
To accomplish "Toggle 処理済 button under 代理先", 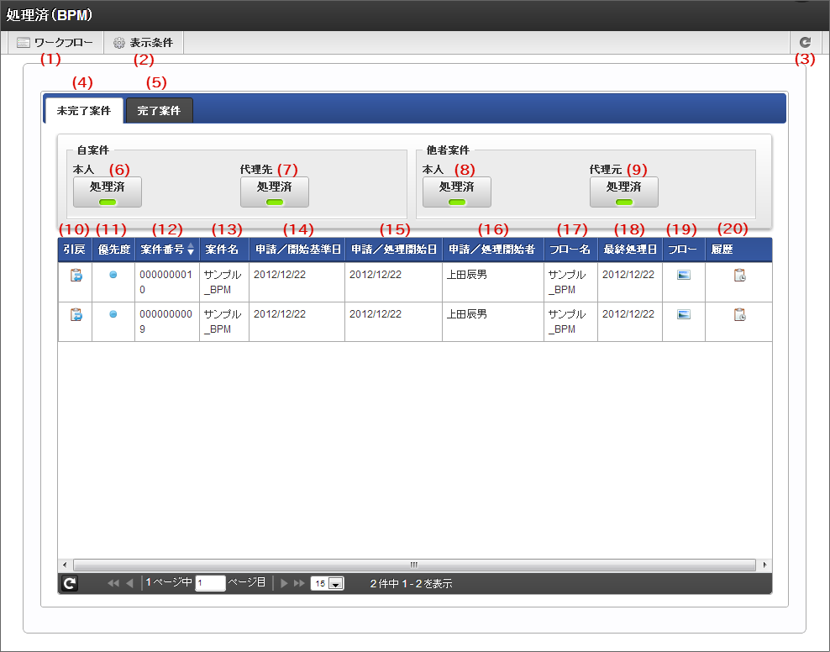I will [x=275, y=192].
